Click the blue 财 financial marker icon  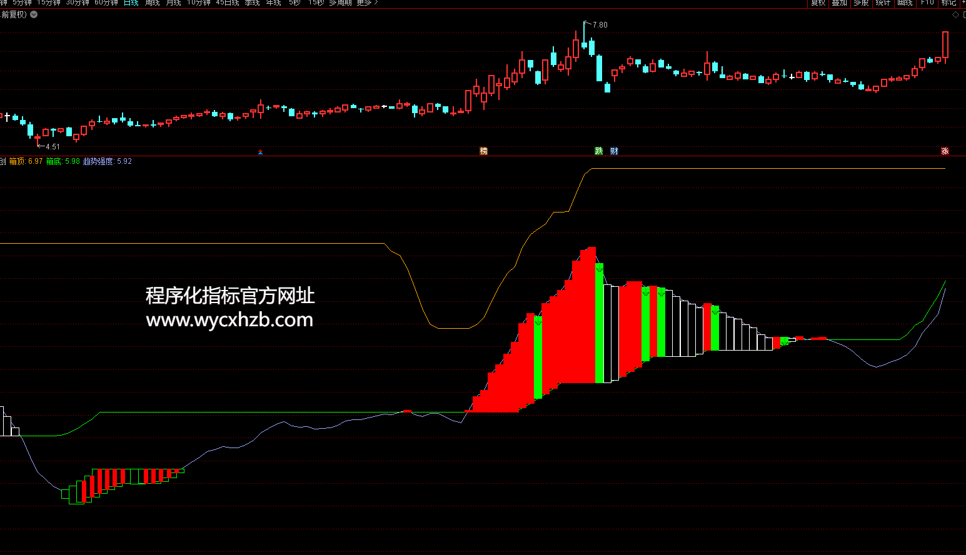[x=614, y=151]
